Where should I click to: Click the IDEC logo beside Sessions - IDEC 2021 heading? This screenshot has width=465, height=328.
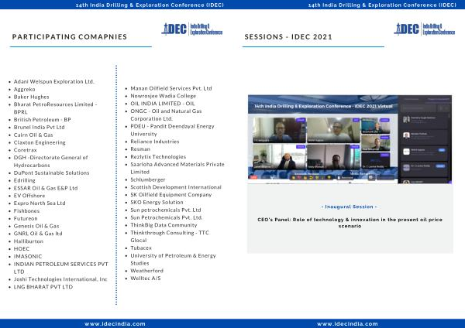point(425,29)
